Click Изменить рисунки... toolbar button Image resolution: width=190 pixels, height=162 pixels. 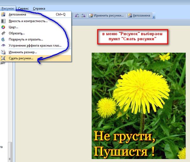click(x=106, y=16)
